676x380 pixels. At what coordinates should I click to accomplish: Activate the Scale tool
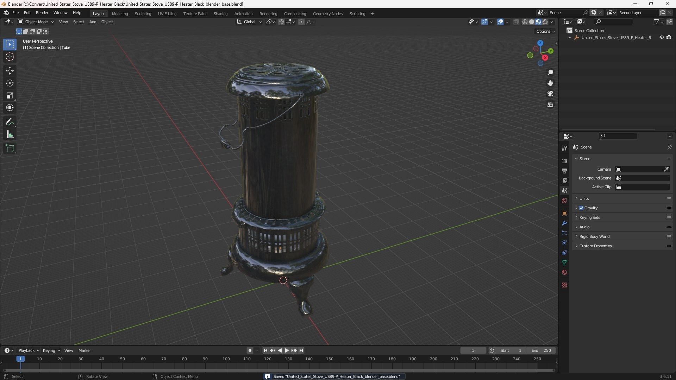pos(10,95)
